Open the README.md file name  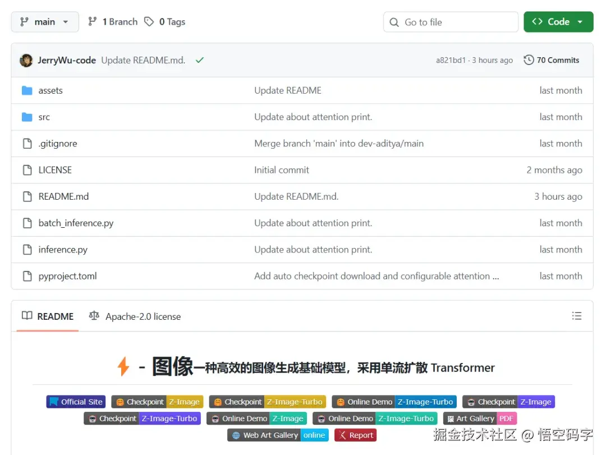pyautogui.click(x=63, y=196)
